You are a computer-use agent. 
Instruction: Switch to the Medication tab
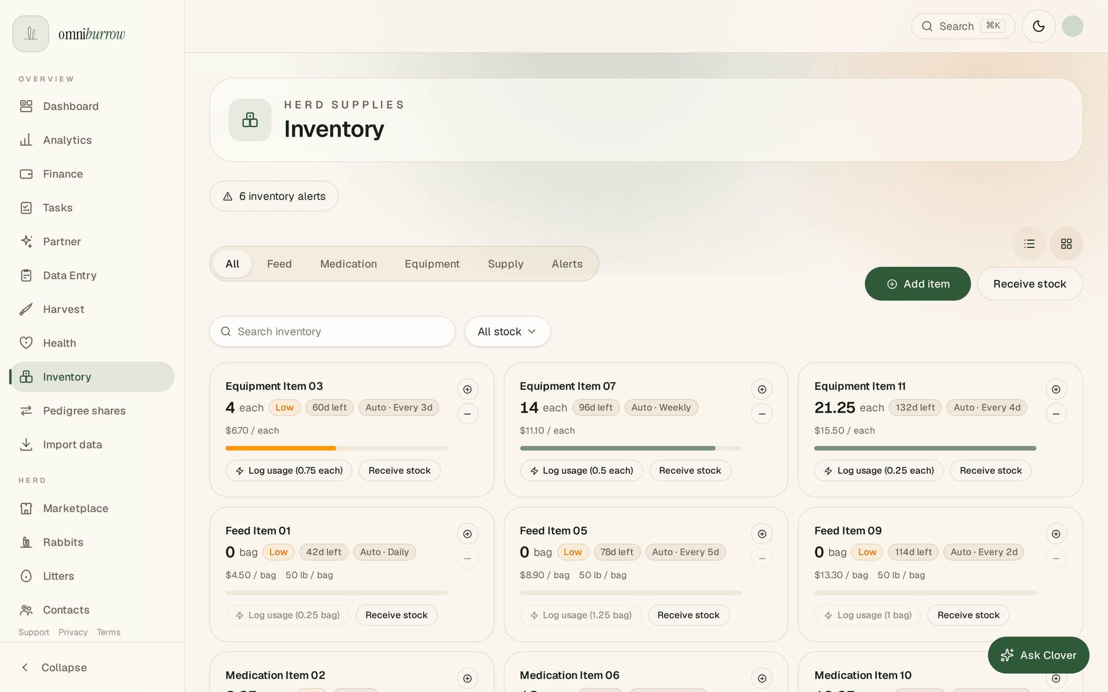click(x=349, y=264)
